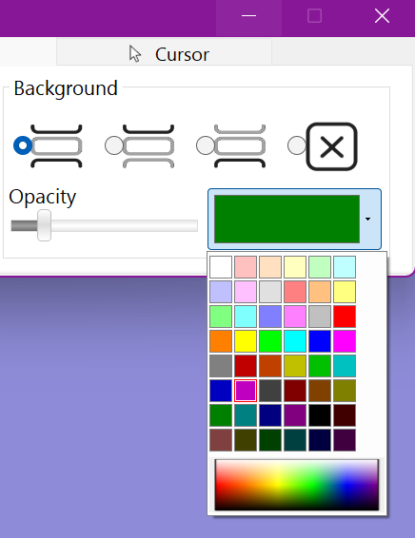Select background below only radio option
The image size is (415, 538).
click(x=206, y=145)
